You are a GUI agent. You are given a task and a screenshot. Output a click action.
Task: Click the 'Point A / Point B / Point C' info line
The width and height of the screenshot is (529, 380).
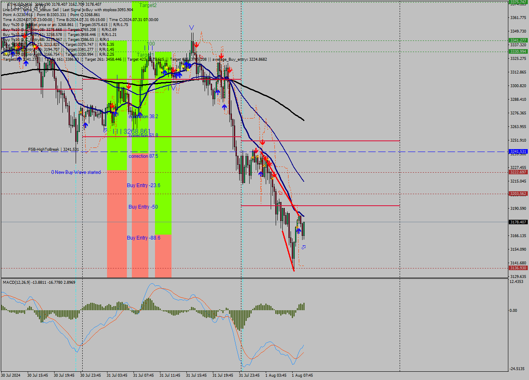(x=52, y=14)
